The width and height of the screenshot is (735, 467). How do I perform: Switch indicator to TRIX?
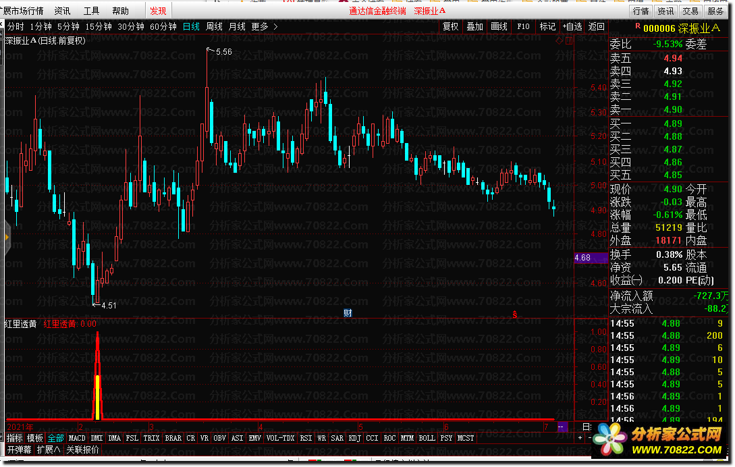151,438
